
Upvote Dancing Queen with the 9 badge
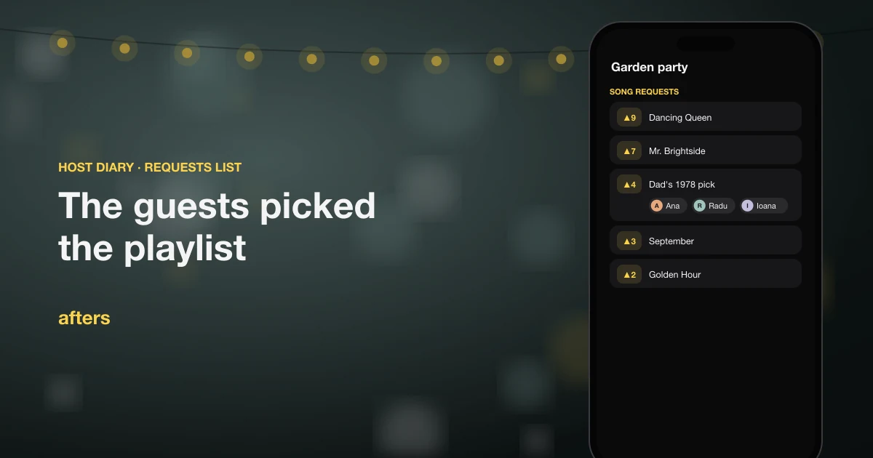[629, 117]
